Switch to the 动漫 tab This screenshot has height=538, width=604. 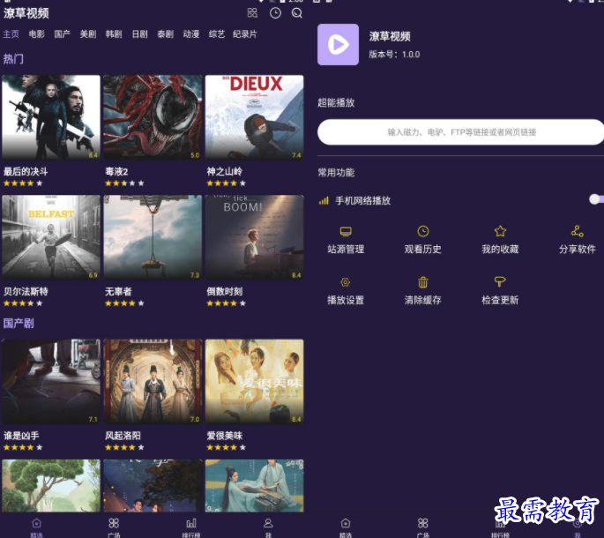(191, 34)
